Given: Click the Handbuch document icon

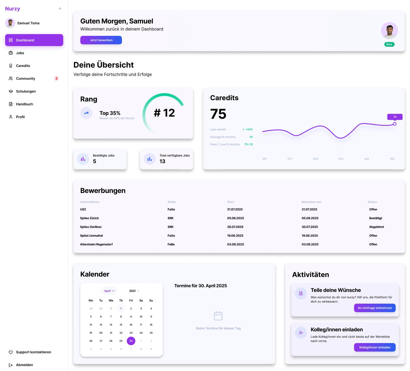Looking at the screenshot, I should (11, 104).
